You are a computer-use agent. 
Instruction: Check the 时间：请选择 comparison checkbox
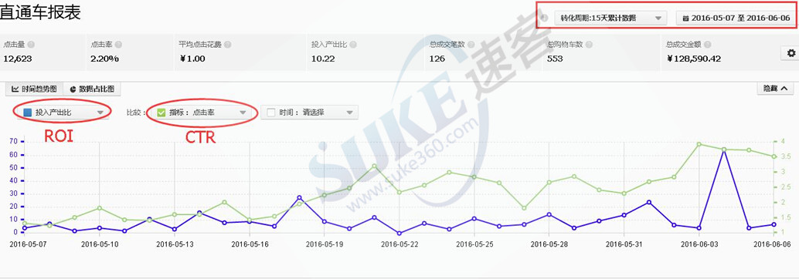271,113
